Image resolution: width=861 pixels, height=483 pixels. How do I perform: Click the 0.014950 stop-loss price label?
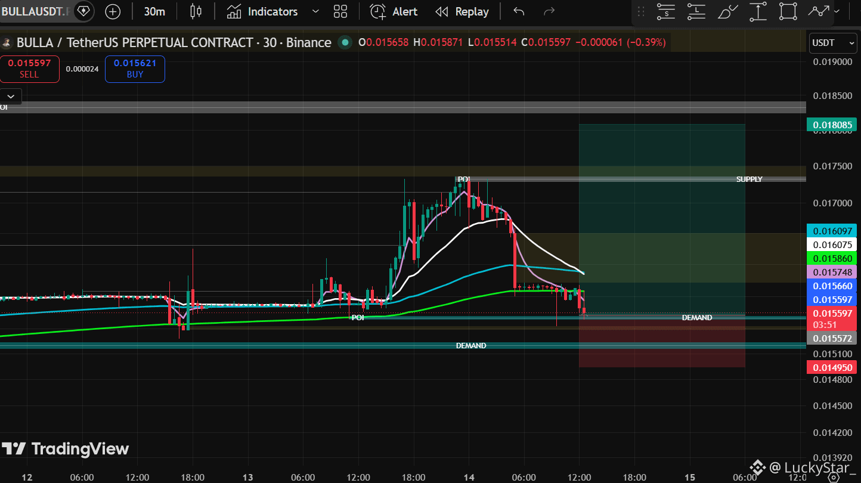click(x=831, y=367)
